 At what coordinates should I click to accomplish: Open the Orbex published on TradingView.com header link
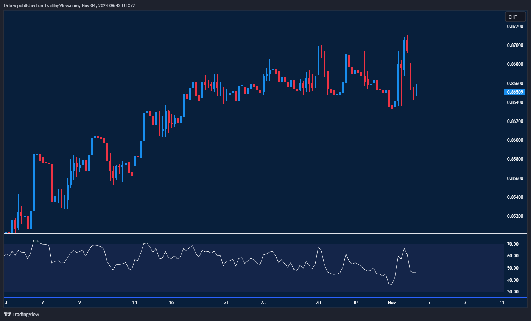pyautogui.click(x=69, y=5)
